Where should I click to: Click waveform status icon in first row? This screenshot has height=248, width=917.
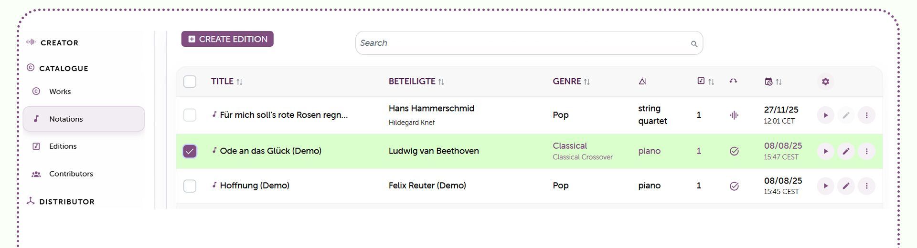[734, 115]
